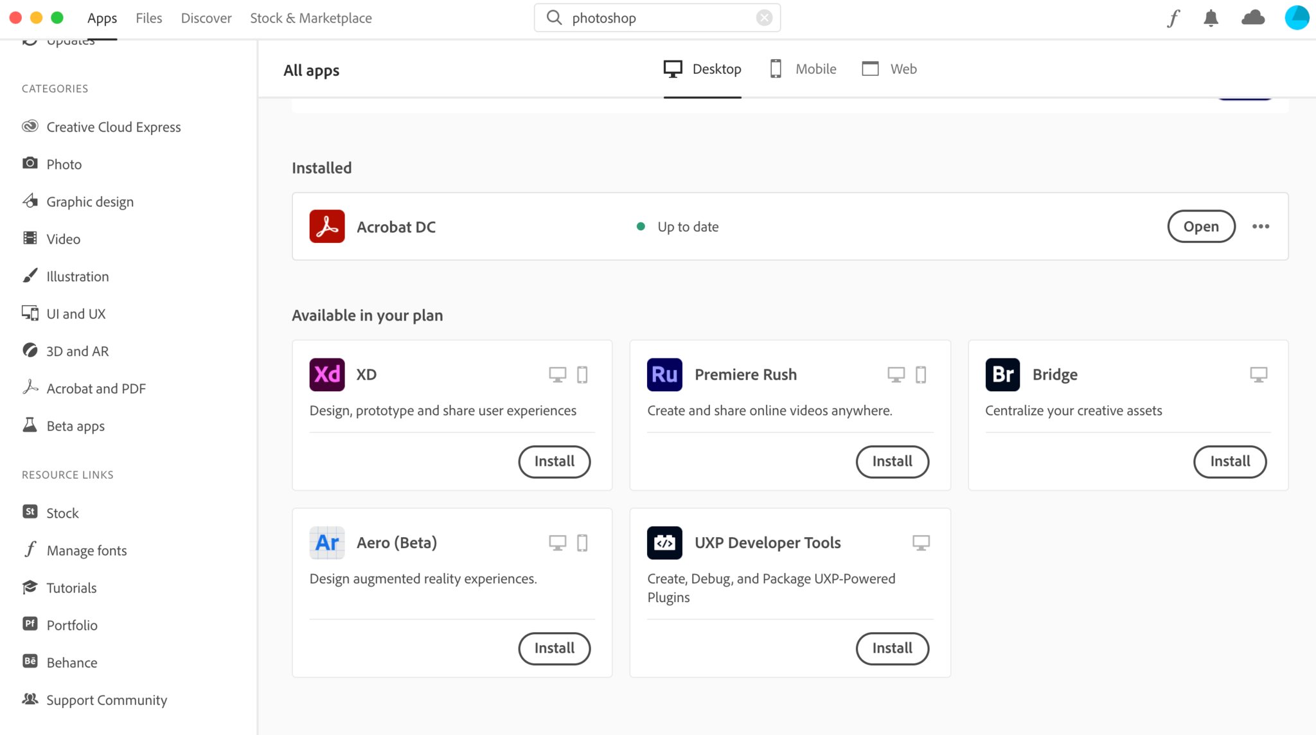Click the Aero Beta app icon
1316x735 pixels.
[327, 542]
